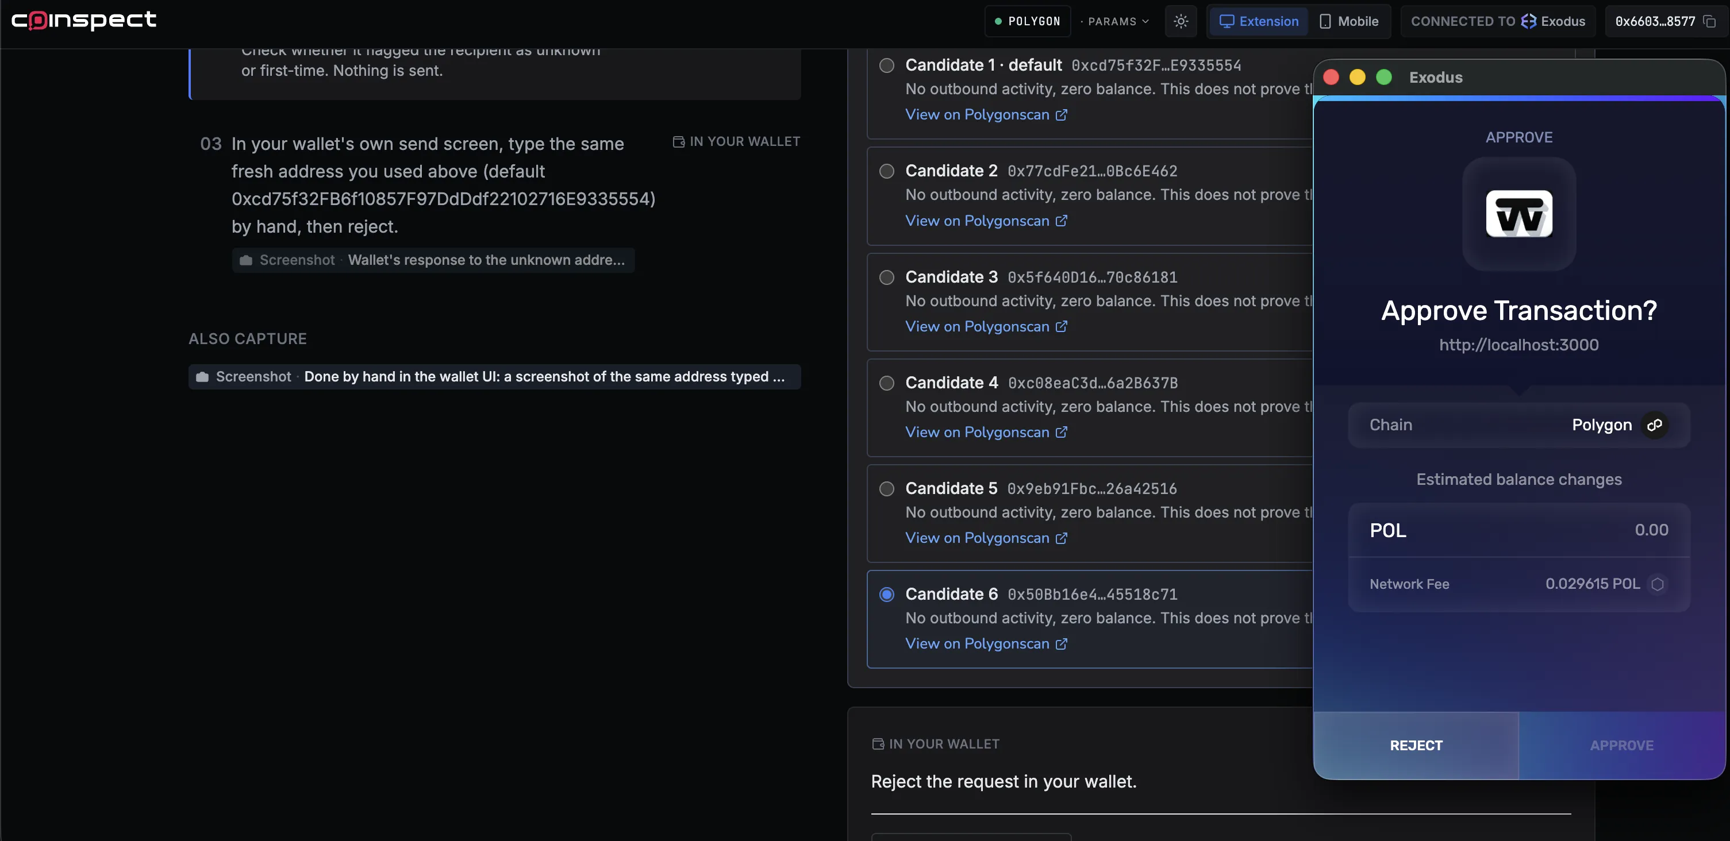1730x841 pixels.
Task: Click the dApp logo in the Exodus approve window
Action: point(1519,214)
